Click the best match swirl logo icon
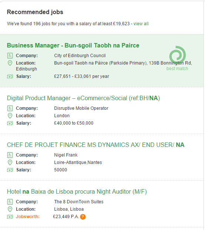The image size is (205, 230). 178,55
